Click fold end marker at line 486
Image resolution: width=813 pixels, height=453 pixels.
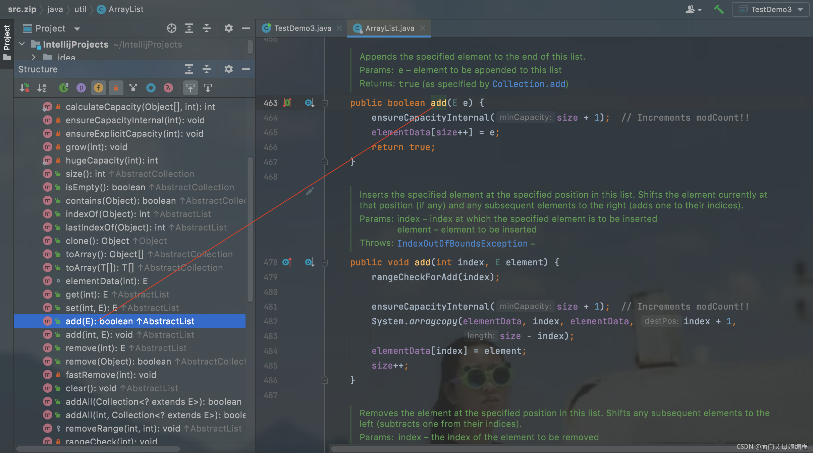point(324,380)
